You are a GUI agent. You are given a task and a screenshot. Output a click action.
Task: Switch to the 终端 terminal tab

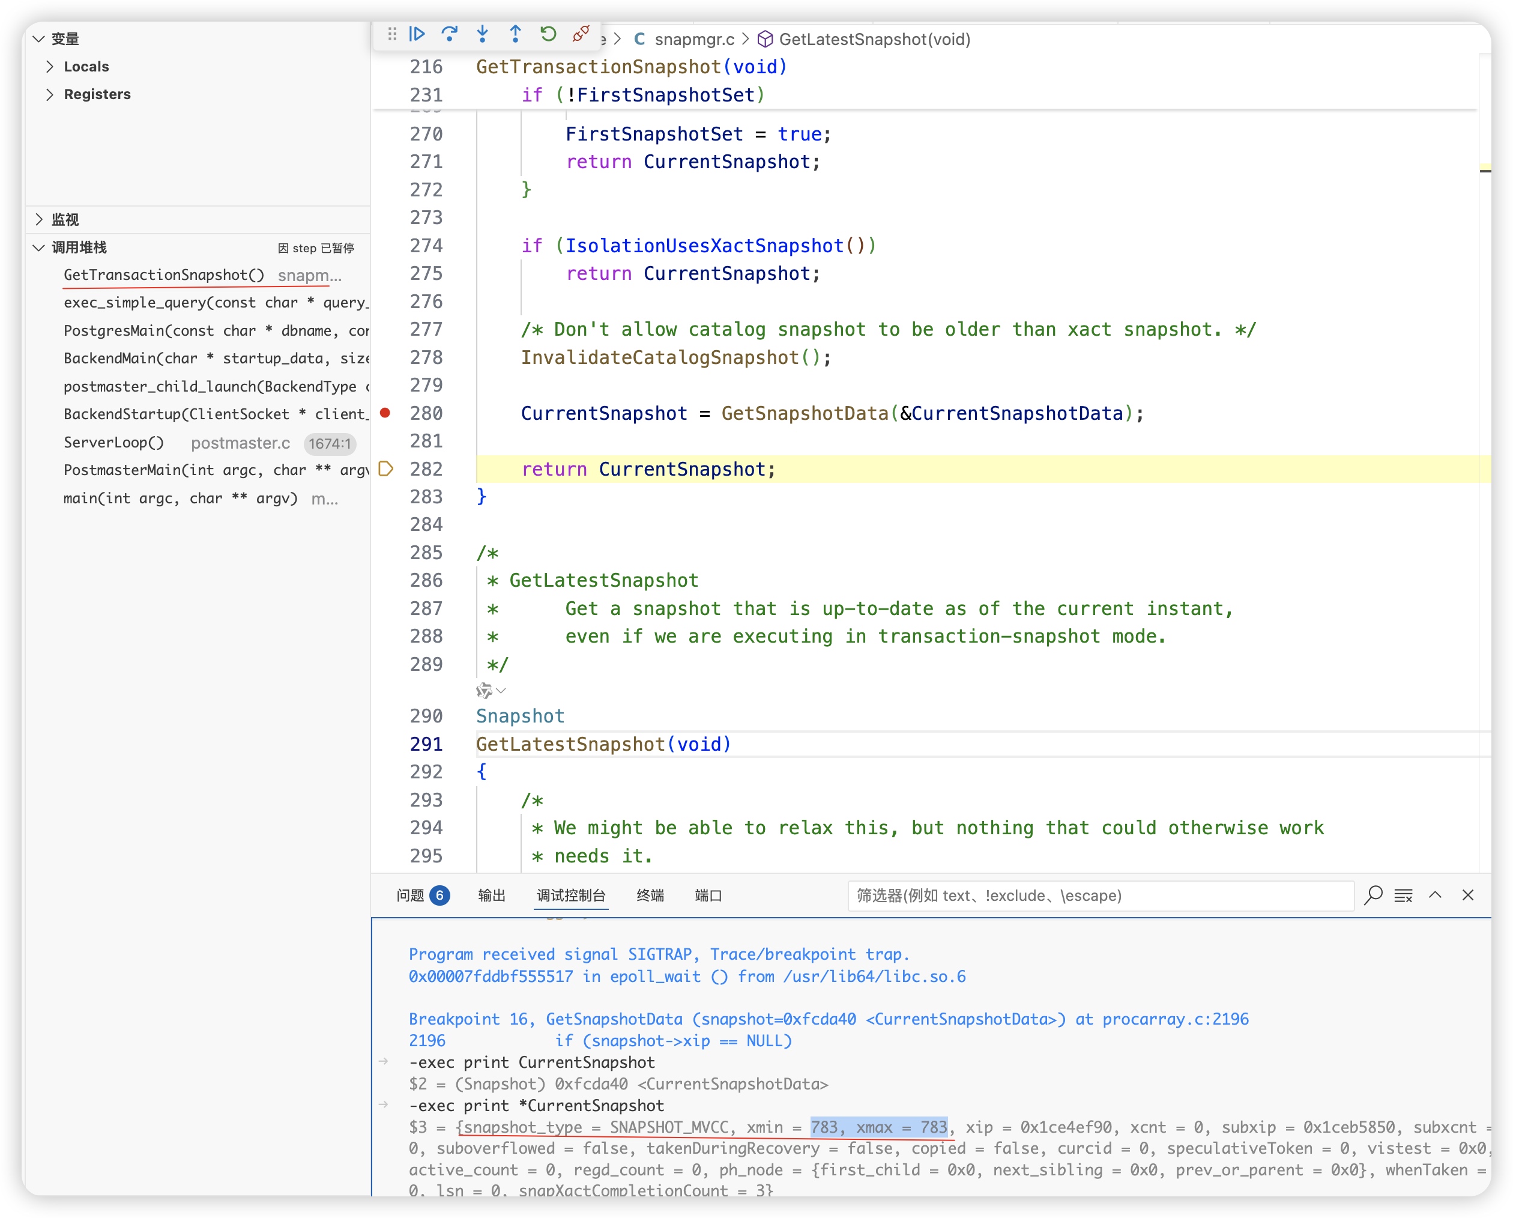coord(649,895)
